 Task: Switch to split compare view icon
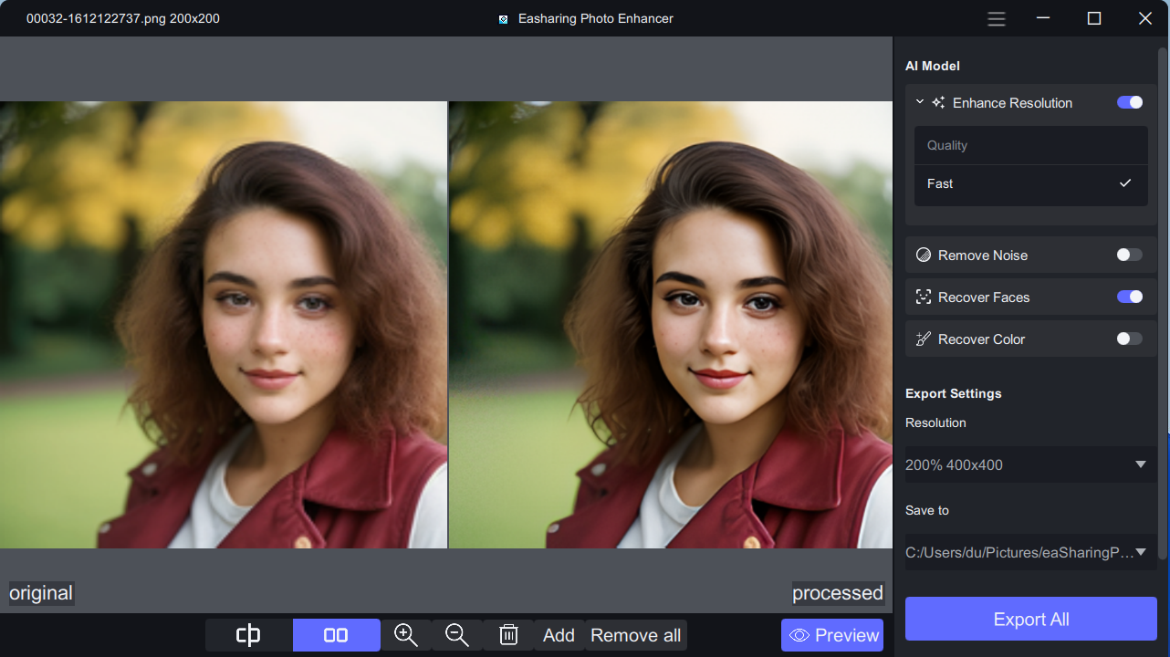tap(248, 635)
